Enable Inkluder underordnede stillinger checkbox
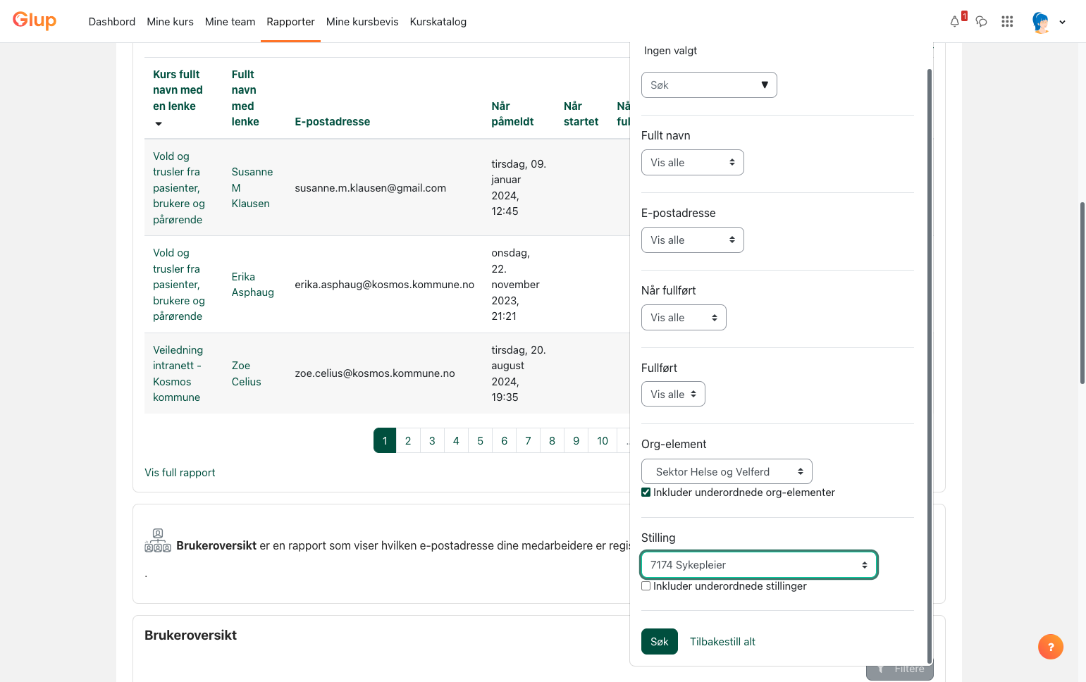 pos(646,586)
